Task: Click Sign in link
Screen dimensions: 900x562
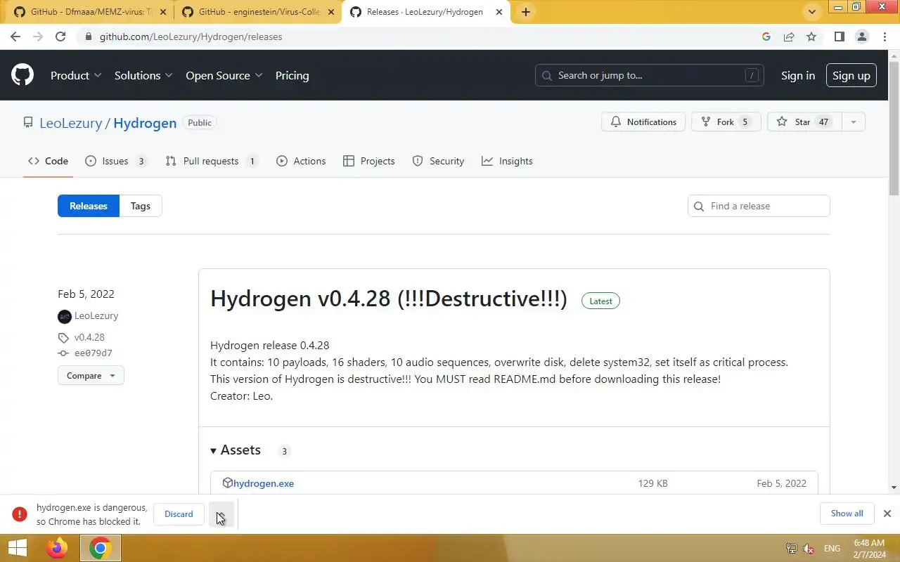Action: tap(798, 75)
